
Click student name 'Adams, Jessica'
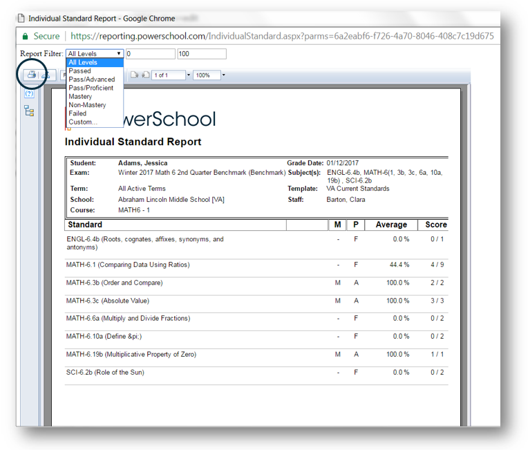coord(143,163)
